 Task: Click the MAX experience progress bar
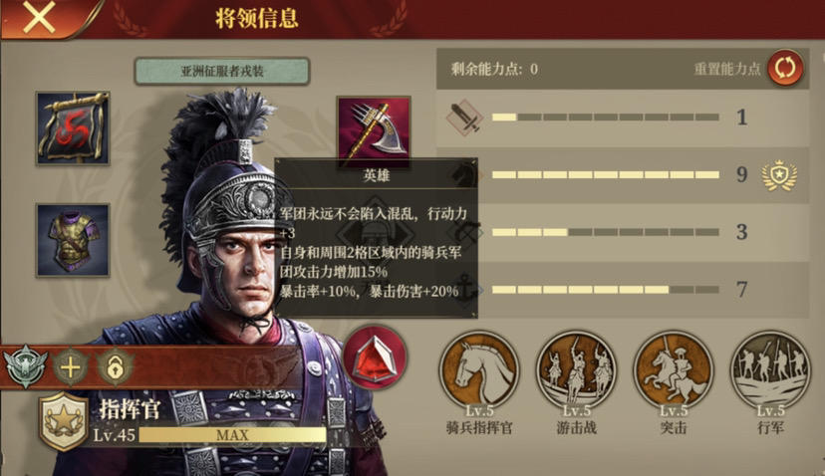point(232,435)
